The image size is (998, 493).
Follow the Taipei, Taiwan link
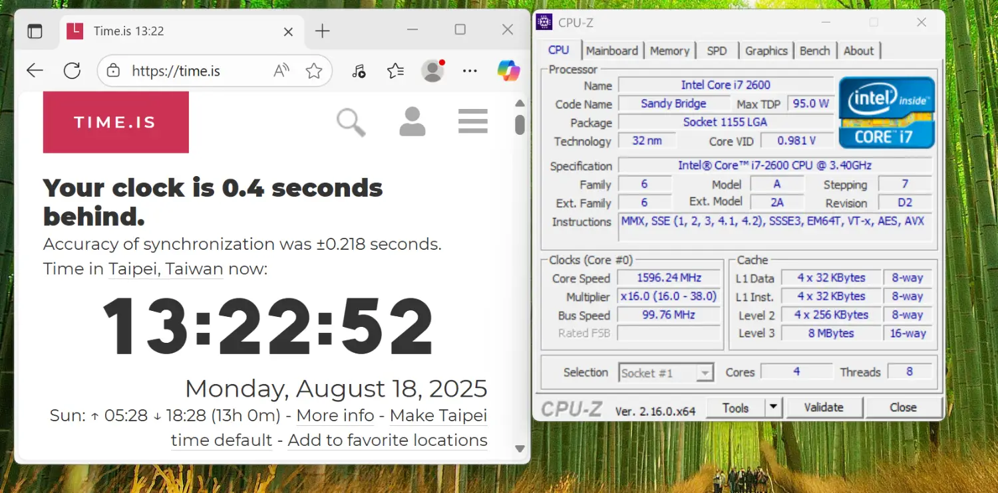click(x=166, y=269)
